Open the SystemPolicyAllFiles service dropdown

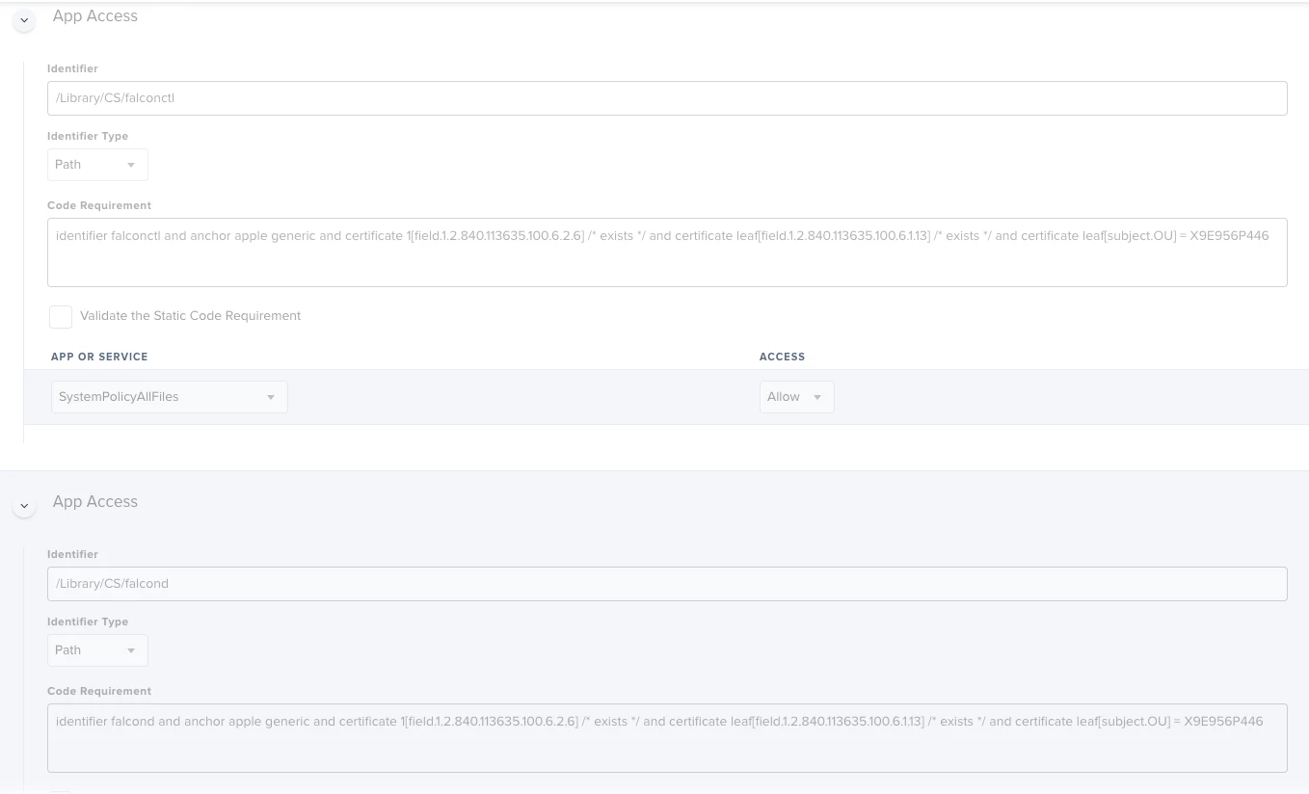pos(169,397)
